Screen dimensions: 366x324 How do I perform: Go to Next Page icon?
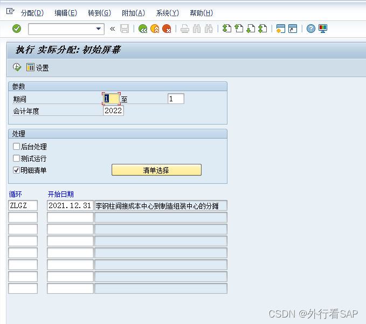click(x=251, y=29)
